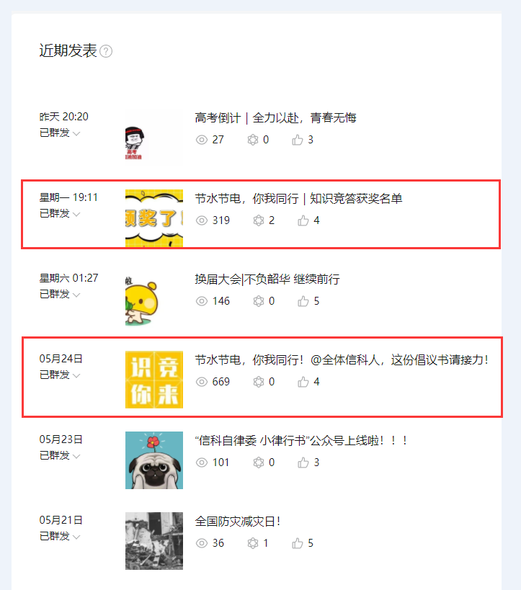Open 已群发 dropdown for 05月21日 post
Screen dimensions: 521x590
tap(60, 537)
